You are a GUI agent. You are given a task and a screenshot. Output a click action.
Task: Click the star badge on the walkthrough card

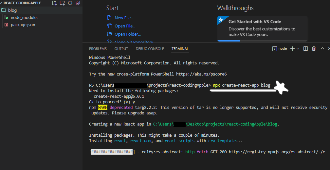[x=221, y=20]
